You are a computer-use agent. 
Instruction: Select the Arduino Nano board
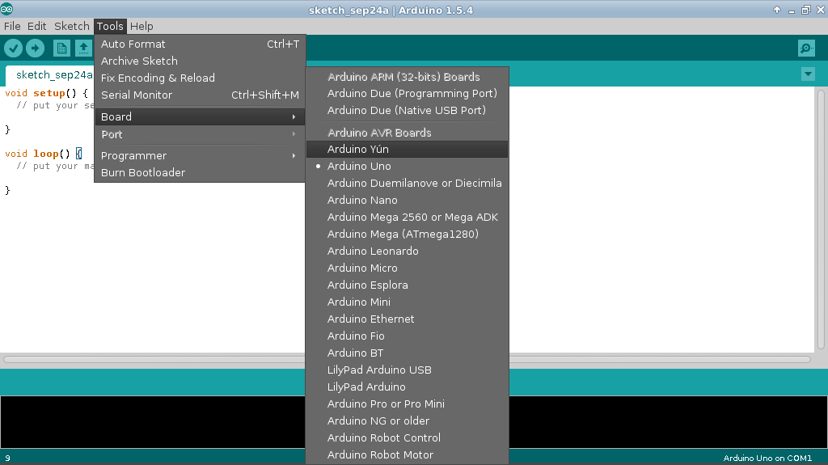(408, 200)
